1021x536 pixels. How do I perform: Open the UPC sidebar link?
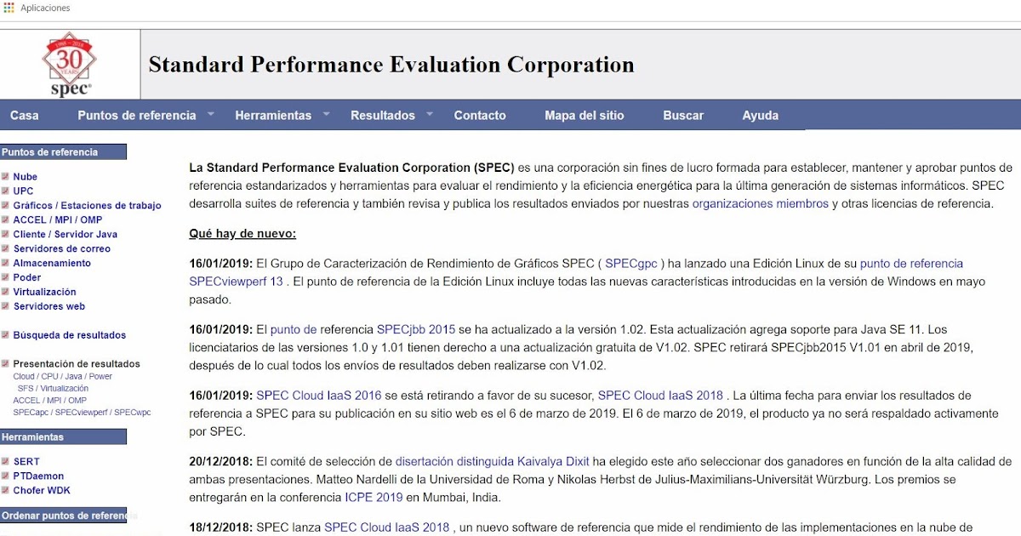coord(24,191)
